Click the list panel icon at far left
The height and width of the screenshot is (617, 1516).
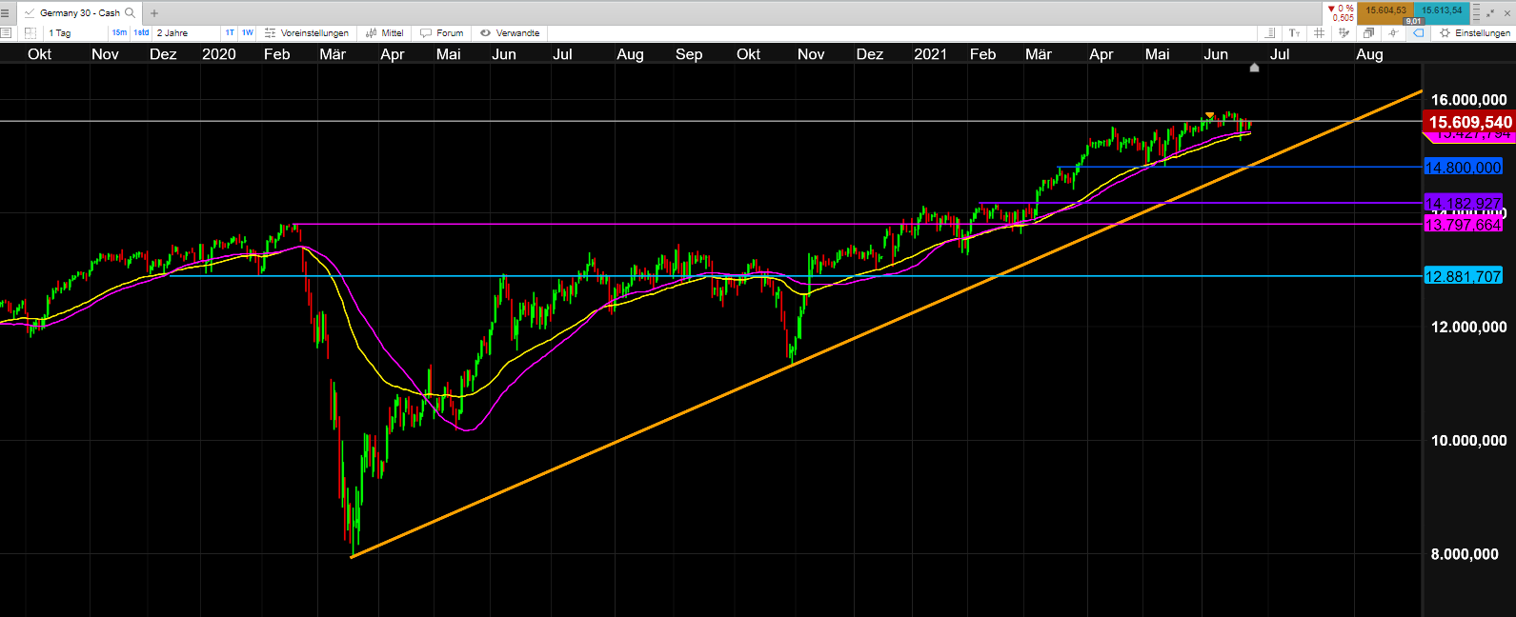6,33
